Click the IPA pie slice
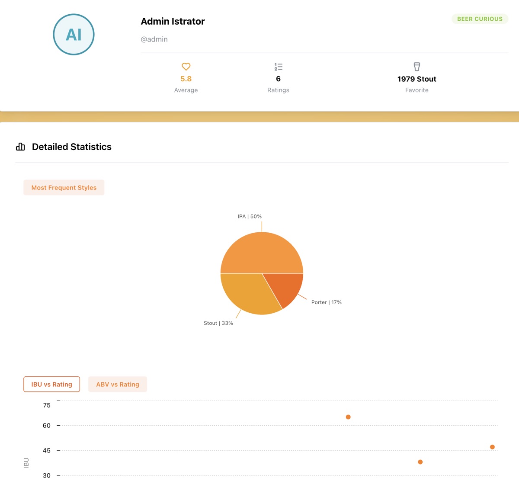519x478 pixels. pos(262,252)
